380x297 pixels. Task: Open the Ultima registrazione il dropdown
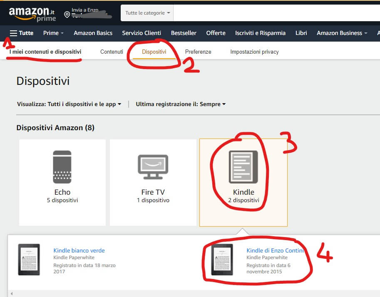click(x=181, y=104)
